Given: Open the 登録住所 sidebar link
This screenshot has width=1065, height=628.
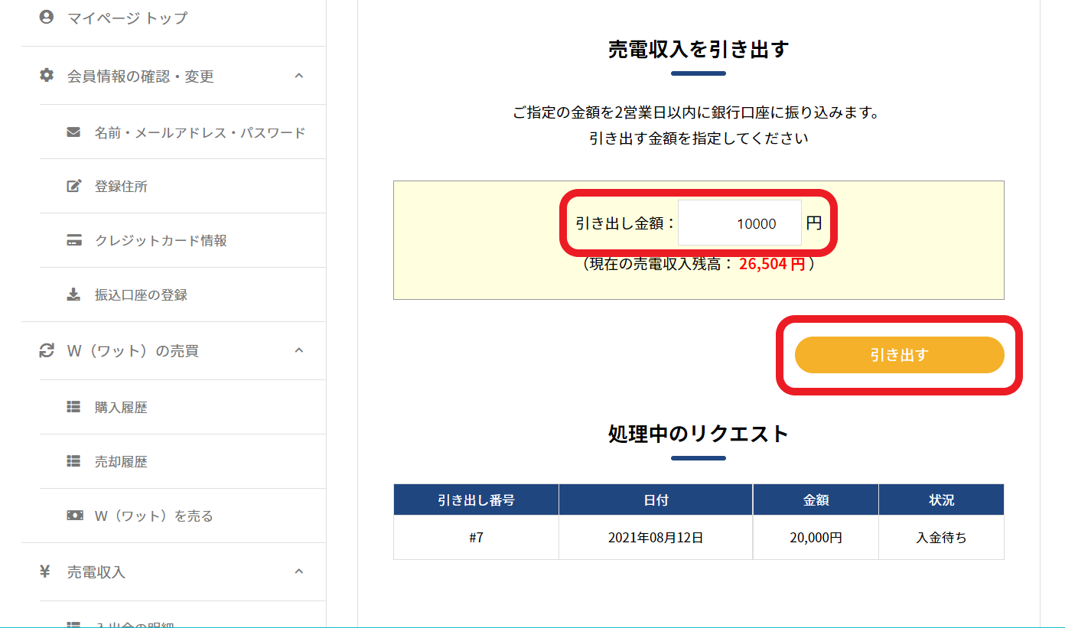Looking at the screenshot, I should click(121, 186).
